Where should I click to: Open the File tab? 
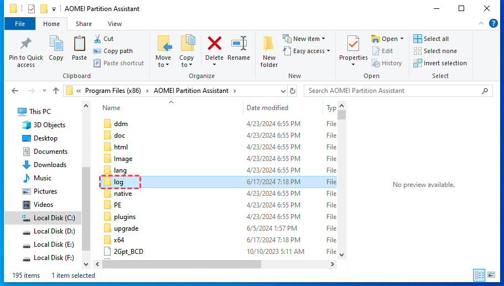click(x=20, y=24)
